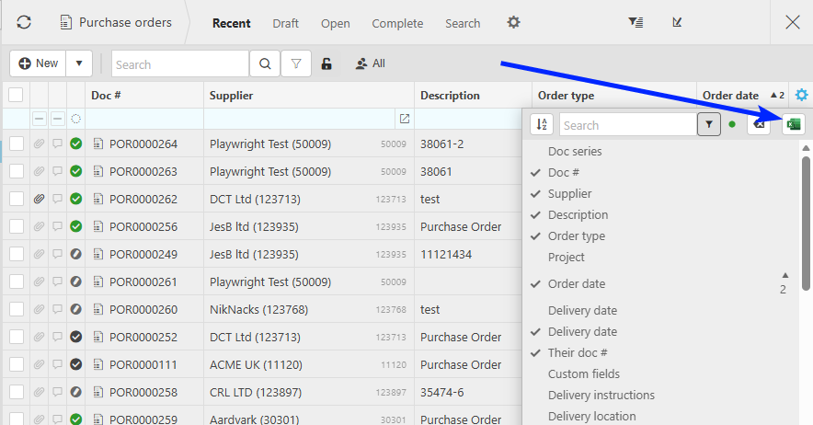Click the attachment paperclip for POR0000262
The width and height of the screenshot is (813, 425).
point(39,199)
